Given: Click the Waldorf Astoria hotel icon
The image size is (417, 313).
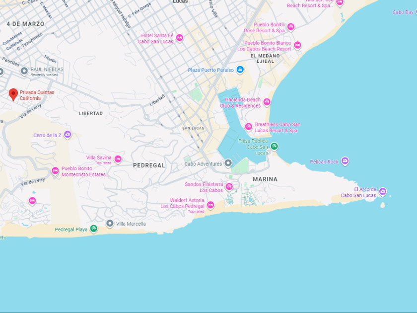Looking at the screenshot, I should 210,205.
